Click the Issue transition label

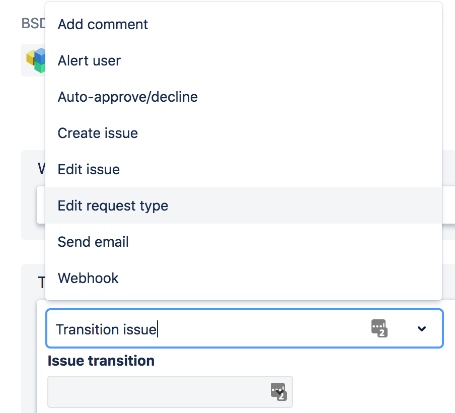click(101, 361)
